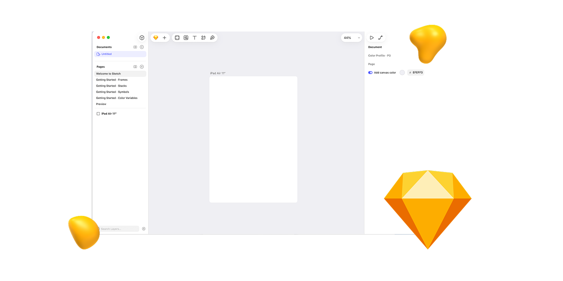Collapse the Pages list toggle icon
The width and height of the screenshot is (563, 281).
pos(135,67)
